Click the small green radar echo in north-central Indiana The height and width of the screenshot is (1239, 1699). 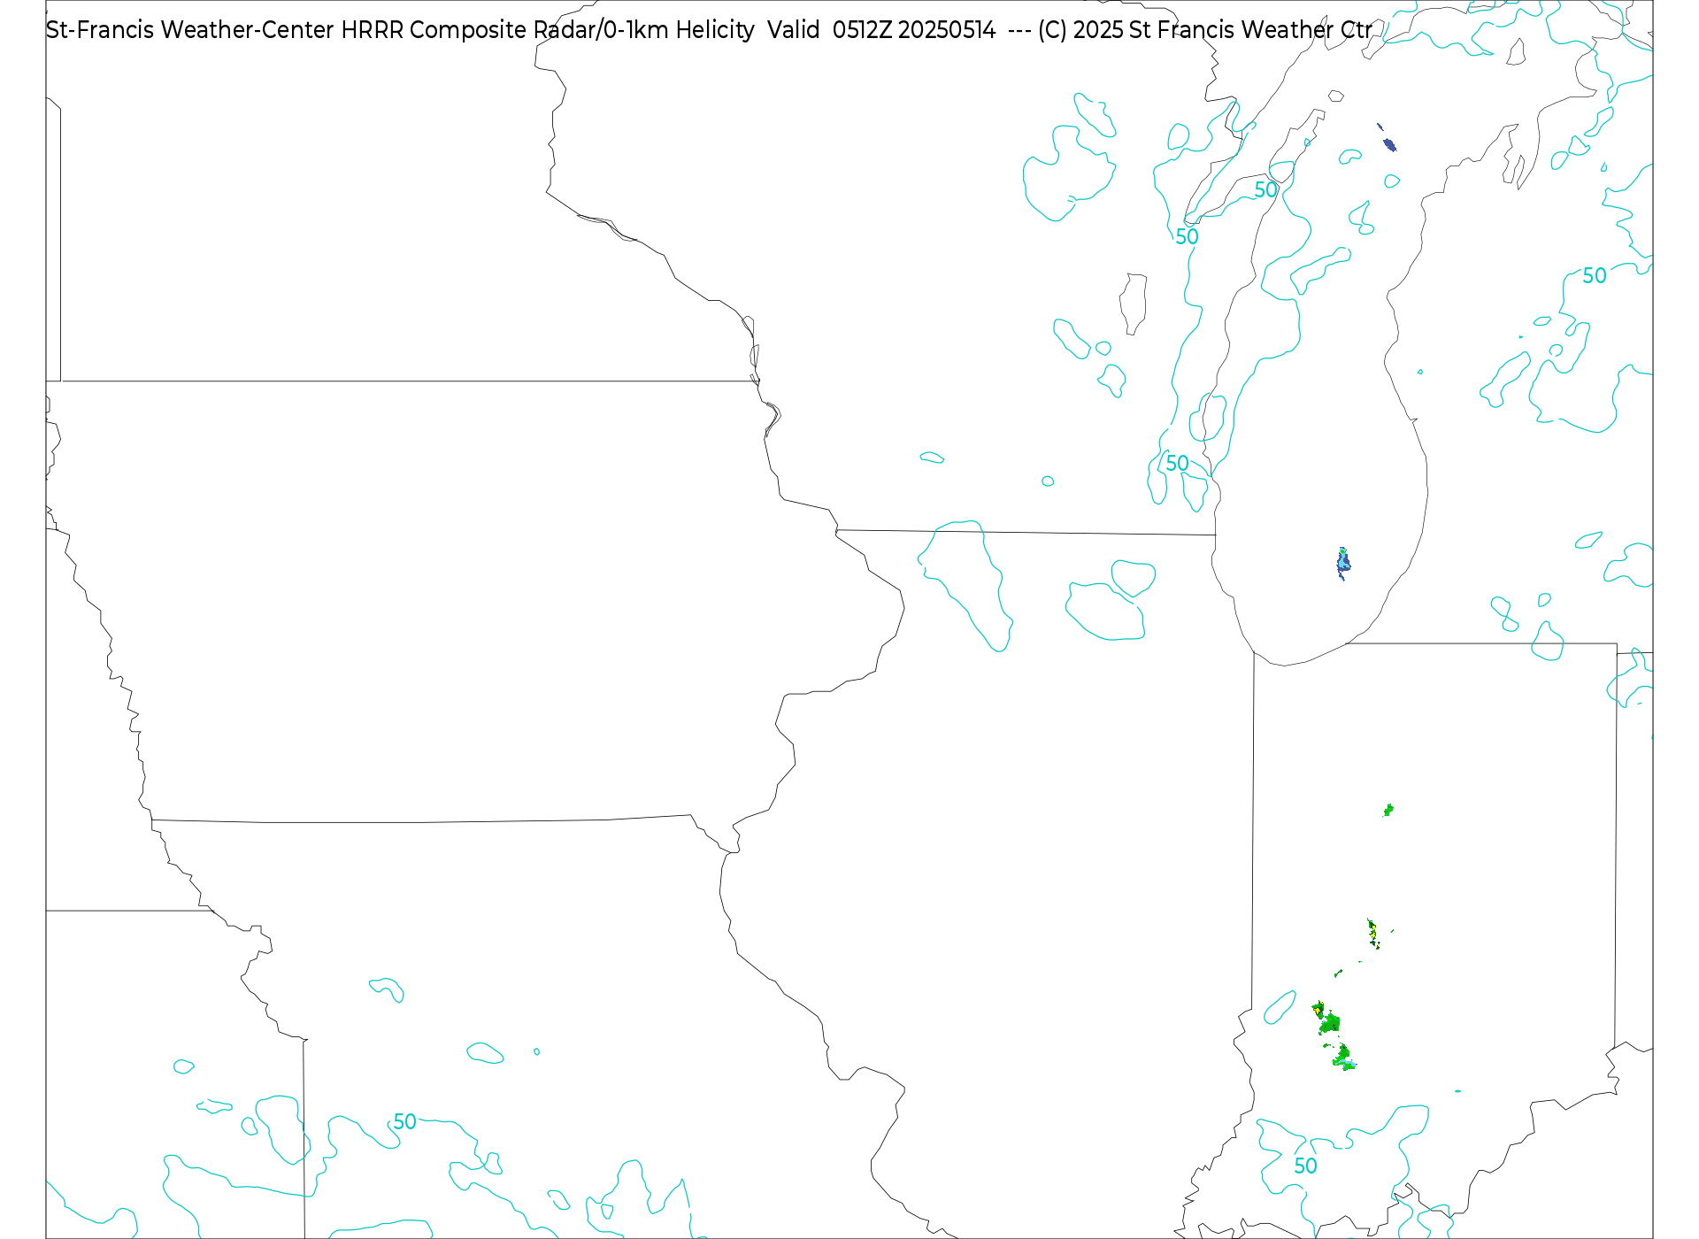click(1388, 810)
